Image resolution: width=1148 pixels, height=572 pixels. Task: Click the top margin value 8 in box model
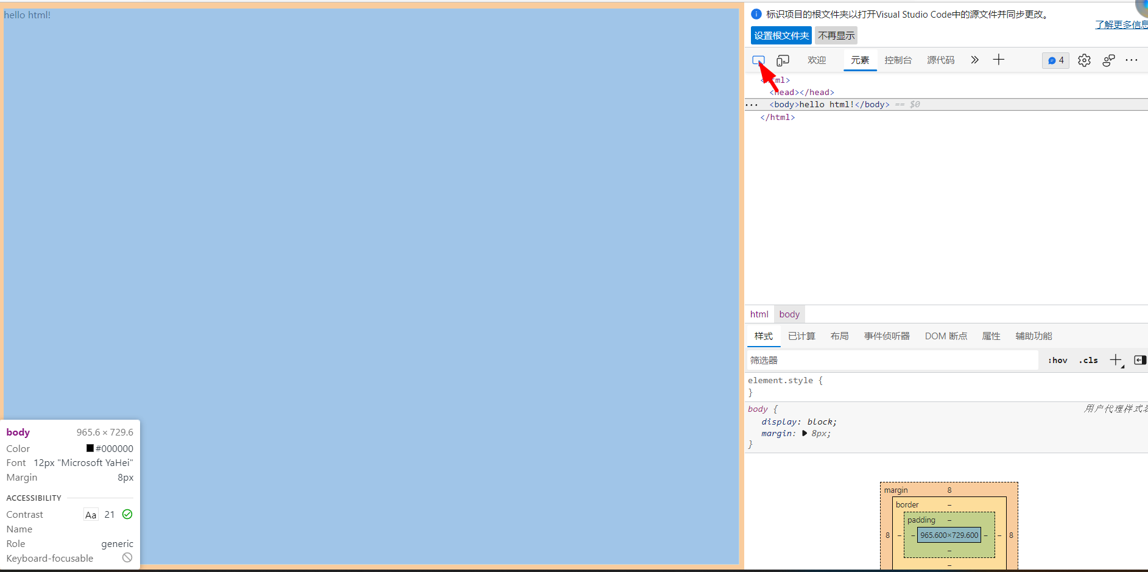pos(949,490)
